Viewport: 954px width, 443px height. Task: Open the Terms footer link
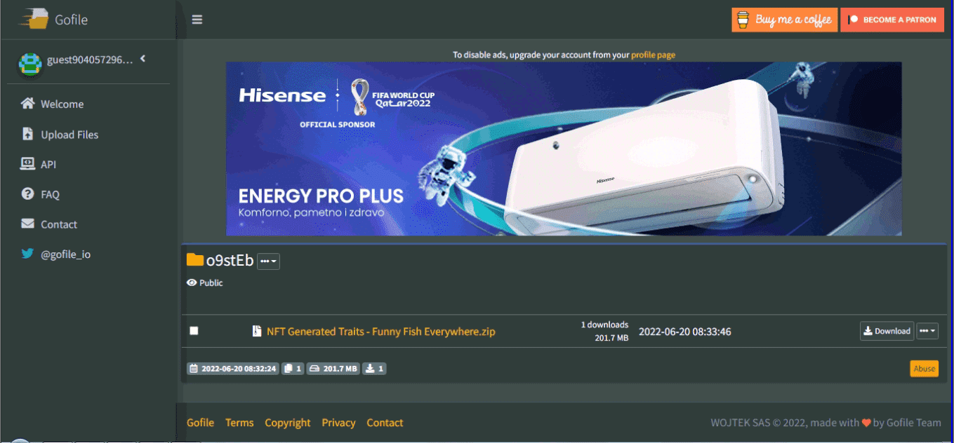tap(239, 423)
